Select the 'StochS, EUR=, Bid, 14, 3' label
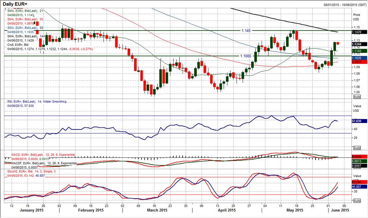The image size is (368, 218). coord(32,171)
